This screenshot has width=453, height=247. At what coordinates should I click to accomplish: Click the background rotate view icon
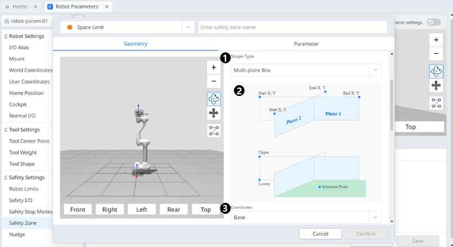[x=436, y=71]
